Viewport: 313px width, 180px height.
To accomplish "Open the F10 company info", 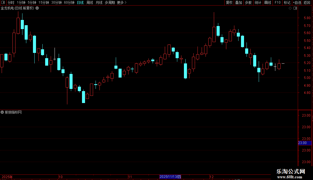I will [x=278, y=2].
